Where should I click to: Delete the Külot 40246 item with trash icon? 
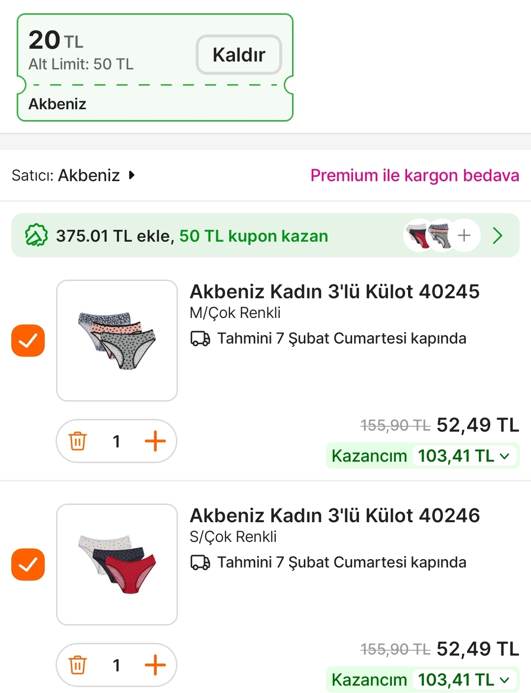click(78, 665)
